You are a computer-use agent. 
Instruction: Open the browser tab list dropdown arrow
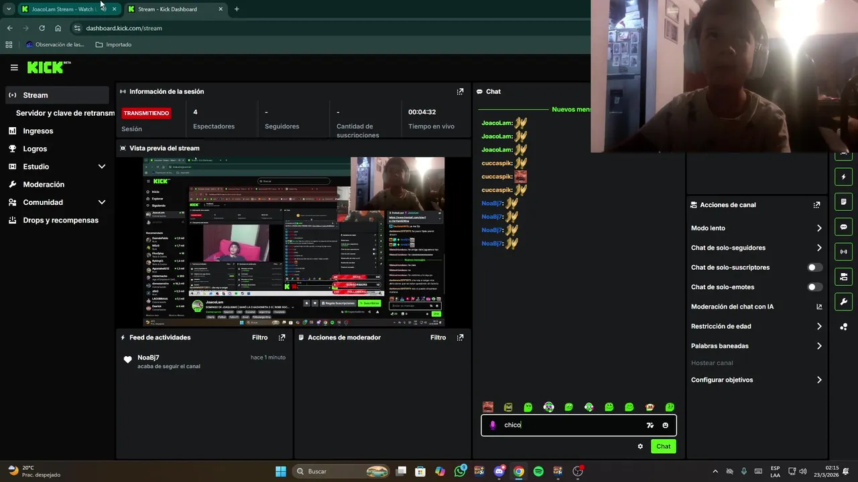pos(9,9)
